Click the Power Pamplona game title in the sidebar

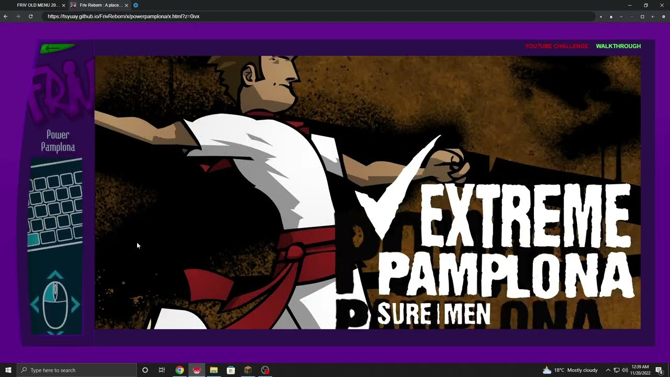[58, 141]
